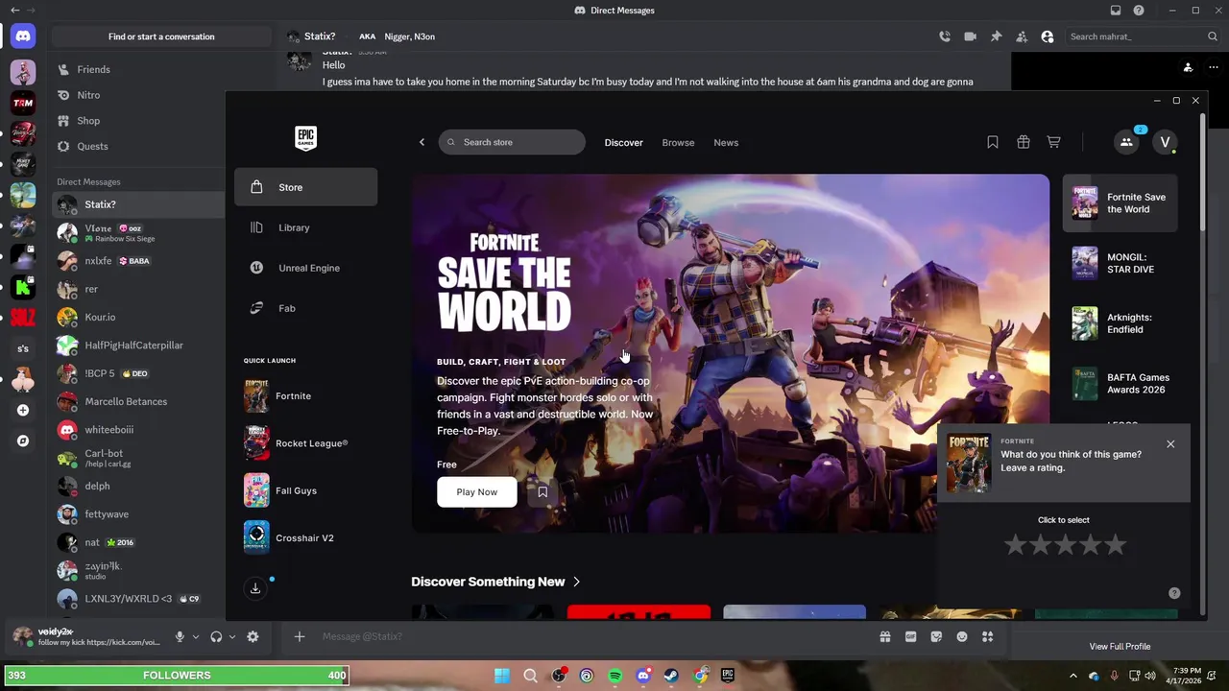Open DM with HalfPigHalfCaterpillar
Screen dimensions: 1229x691
(137, 345)
